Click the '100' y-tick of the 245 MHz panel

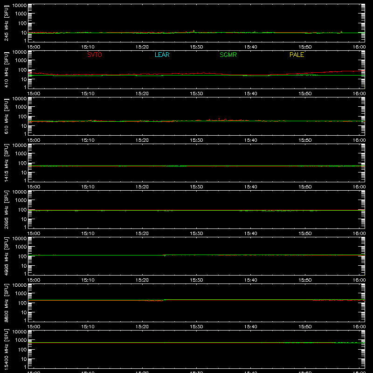[x=22, y=23]
